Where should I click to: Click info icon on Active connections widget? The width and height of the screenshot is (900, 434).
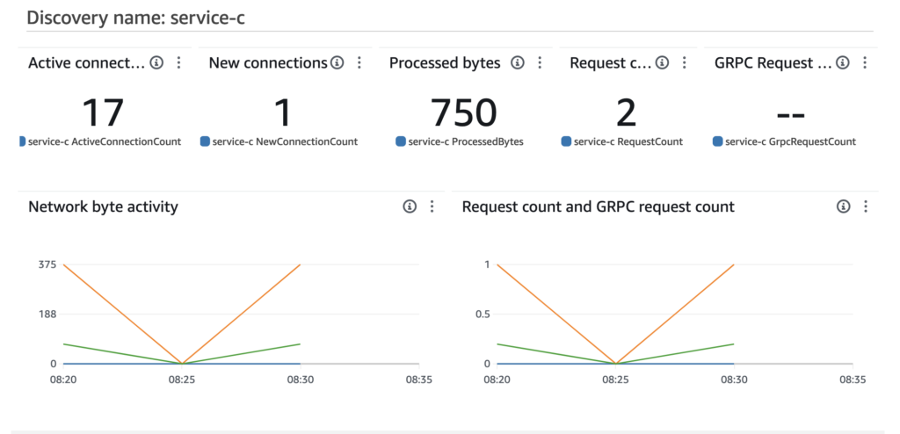(156, 62)
